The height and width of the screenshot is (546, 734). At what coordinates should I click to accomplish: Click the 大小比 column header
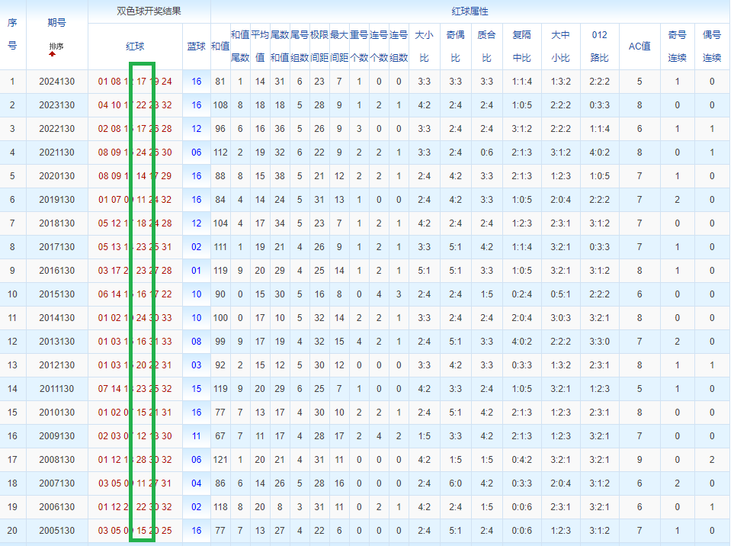pos(424,46)
